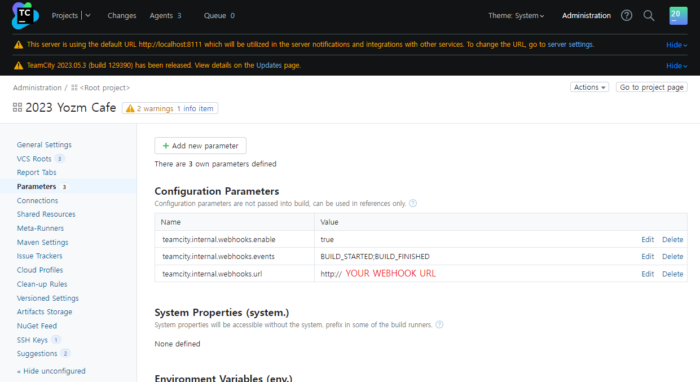Viewport: 700px width, 382px height.
Task: Open the Updates page link
Action: click(269, 65)
